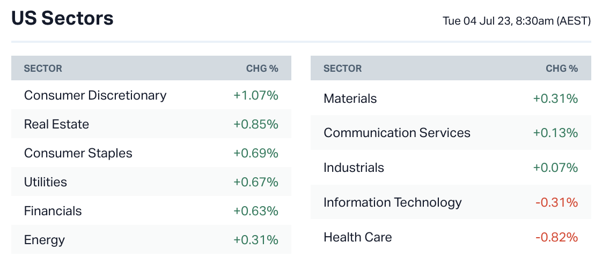Click the Materials sector name
Screen dimensions: 602x257
350,99
